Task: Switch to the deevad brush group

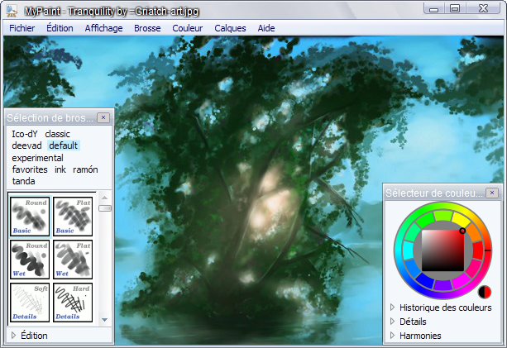Action: coord(26,145)
